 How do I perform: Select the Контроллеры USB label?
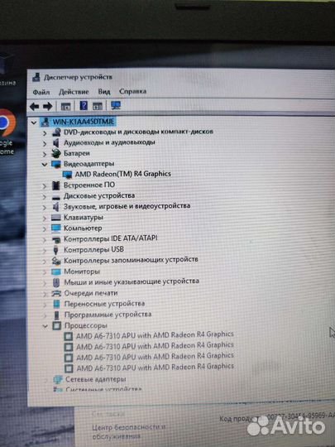(x=93, y=249)
